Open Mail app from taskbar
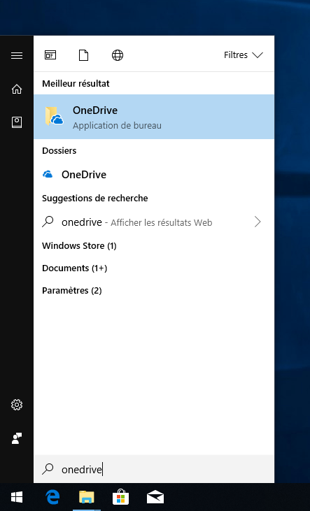 pyautogui.click(x=155, y=497)
